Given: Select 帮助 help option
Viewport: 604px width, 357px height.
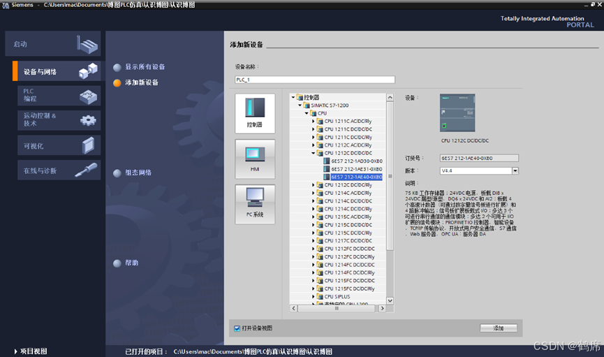Looking at the screenshot, I should 126,263.
